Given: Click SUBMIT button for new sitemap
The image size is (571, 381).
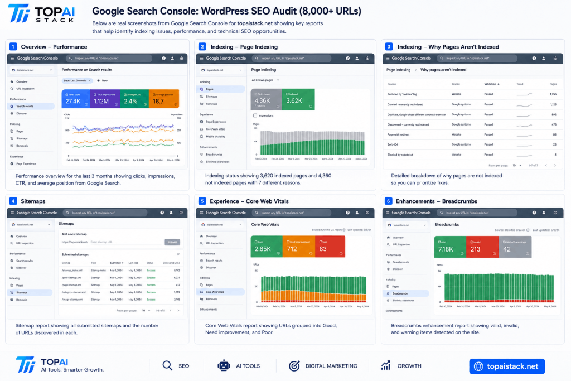Looking at the screenshot, I should tap(172, 242).
